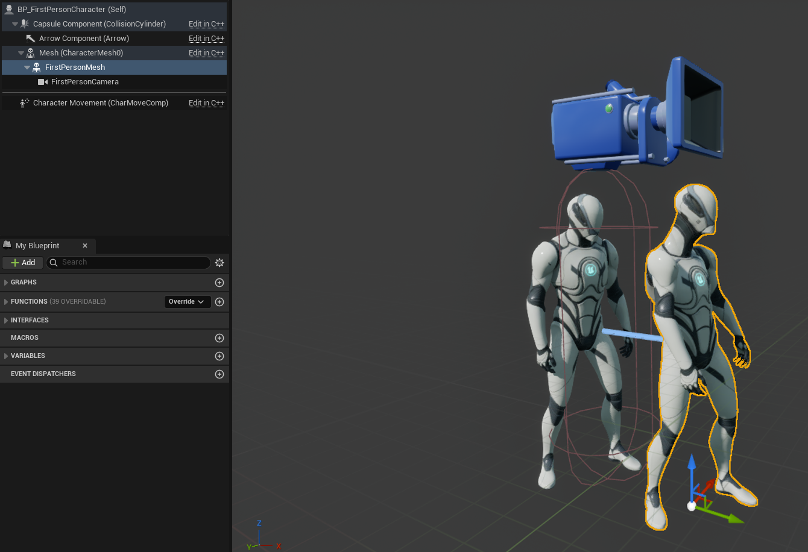Collapse the Capsule Component tree node

tap(15, 24)
